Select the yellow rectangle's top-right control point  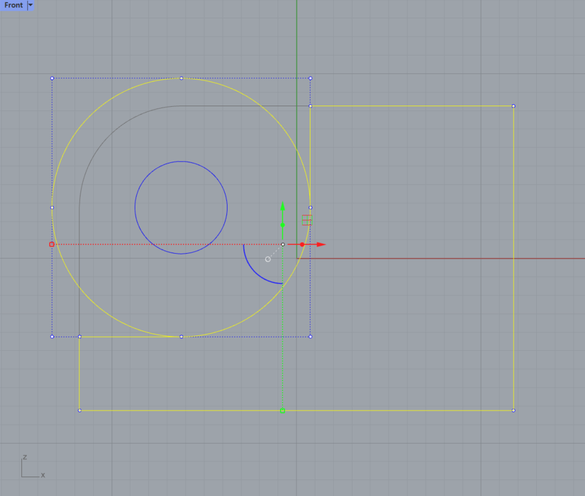tap(514, 106)
